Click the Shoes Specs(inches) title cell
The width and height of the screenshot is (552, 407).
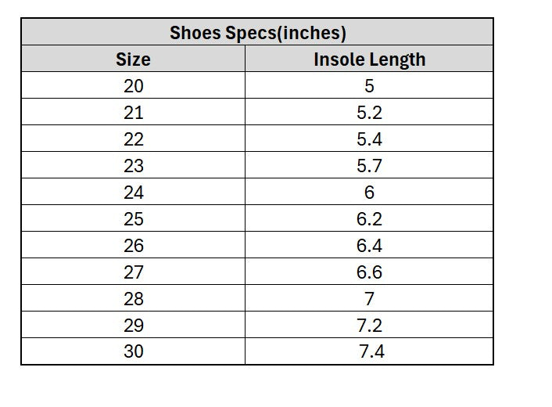coord(257,33)
